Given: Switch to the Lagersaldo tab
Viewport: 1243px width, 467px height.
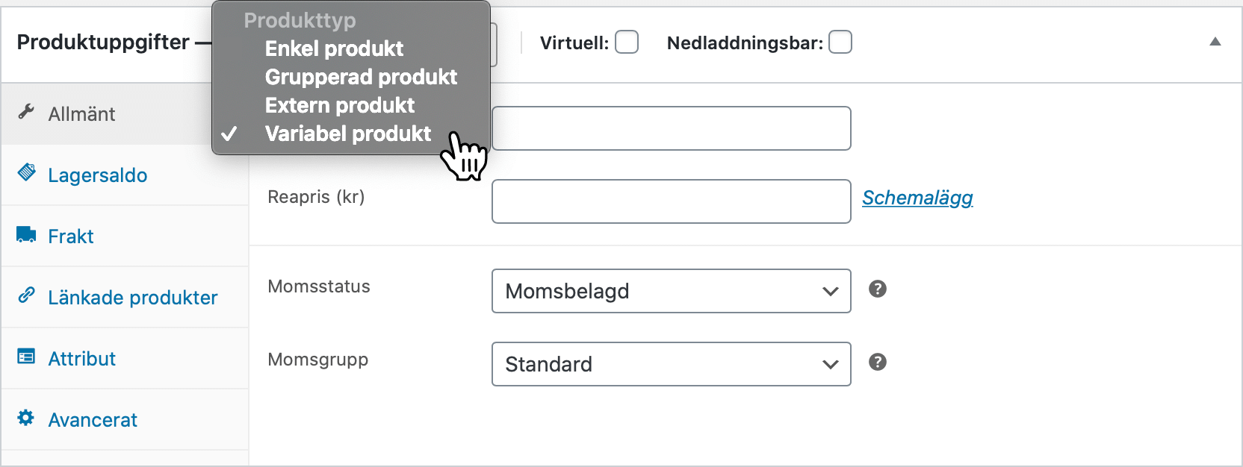Looking at the screenshot, I should pyautogui.click(x=97, y=175).
